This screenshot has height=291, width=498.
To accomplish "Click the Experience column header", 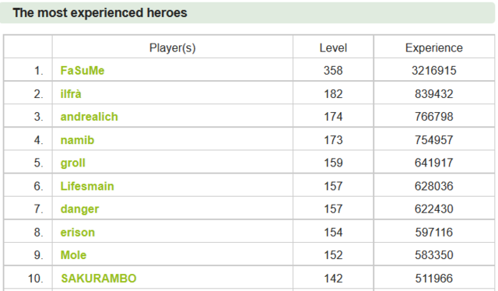I will click(434, 48).
